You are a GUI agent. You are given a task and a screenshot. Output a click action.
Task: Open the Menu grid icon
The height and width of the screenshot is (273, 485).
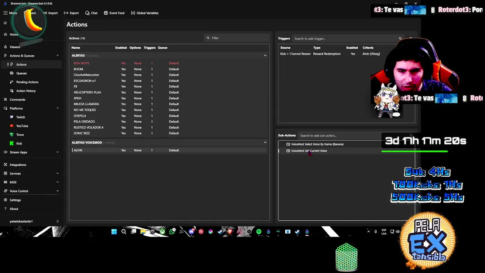(5, 13)
